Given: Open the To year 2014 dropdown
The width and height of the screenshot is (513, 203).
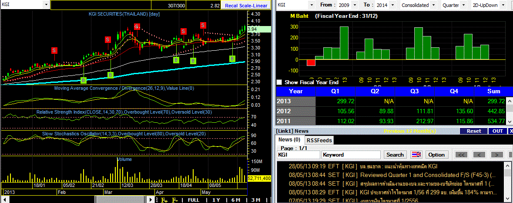Looking at the screenshot, I should (392, 5).
